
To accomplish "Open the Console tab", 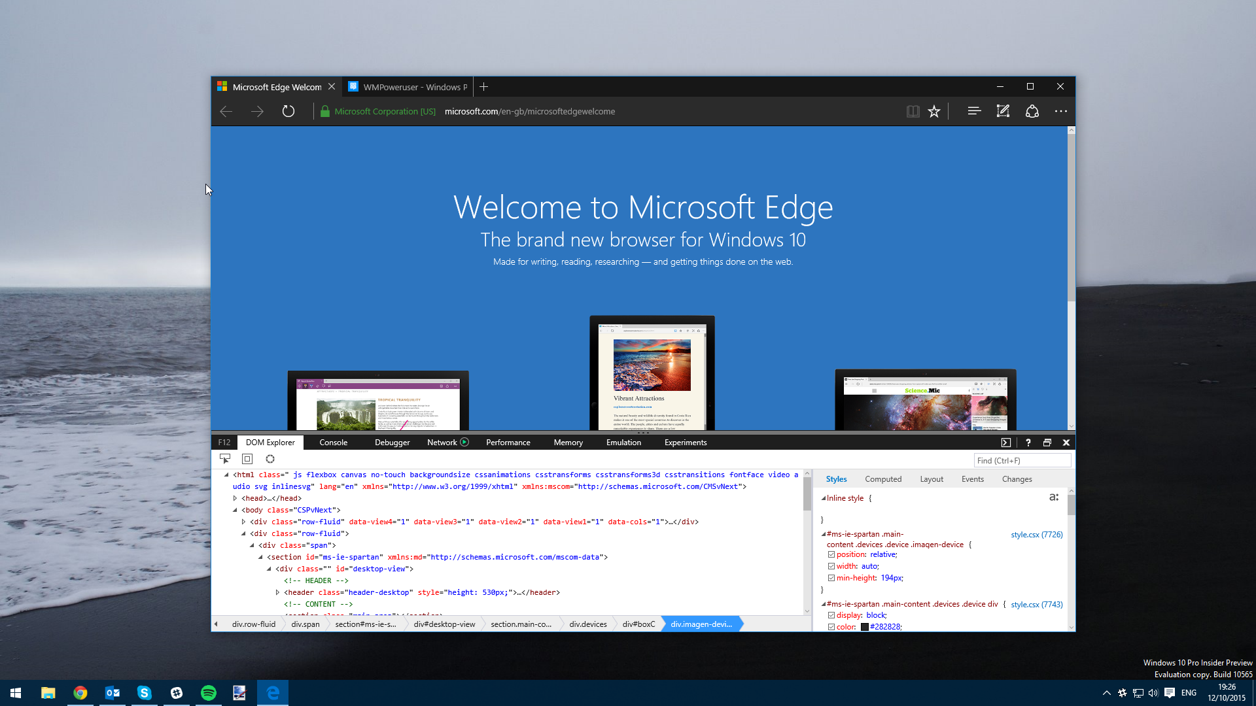I will pyautogui.click(x=333, y=443).
